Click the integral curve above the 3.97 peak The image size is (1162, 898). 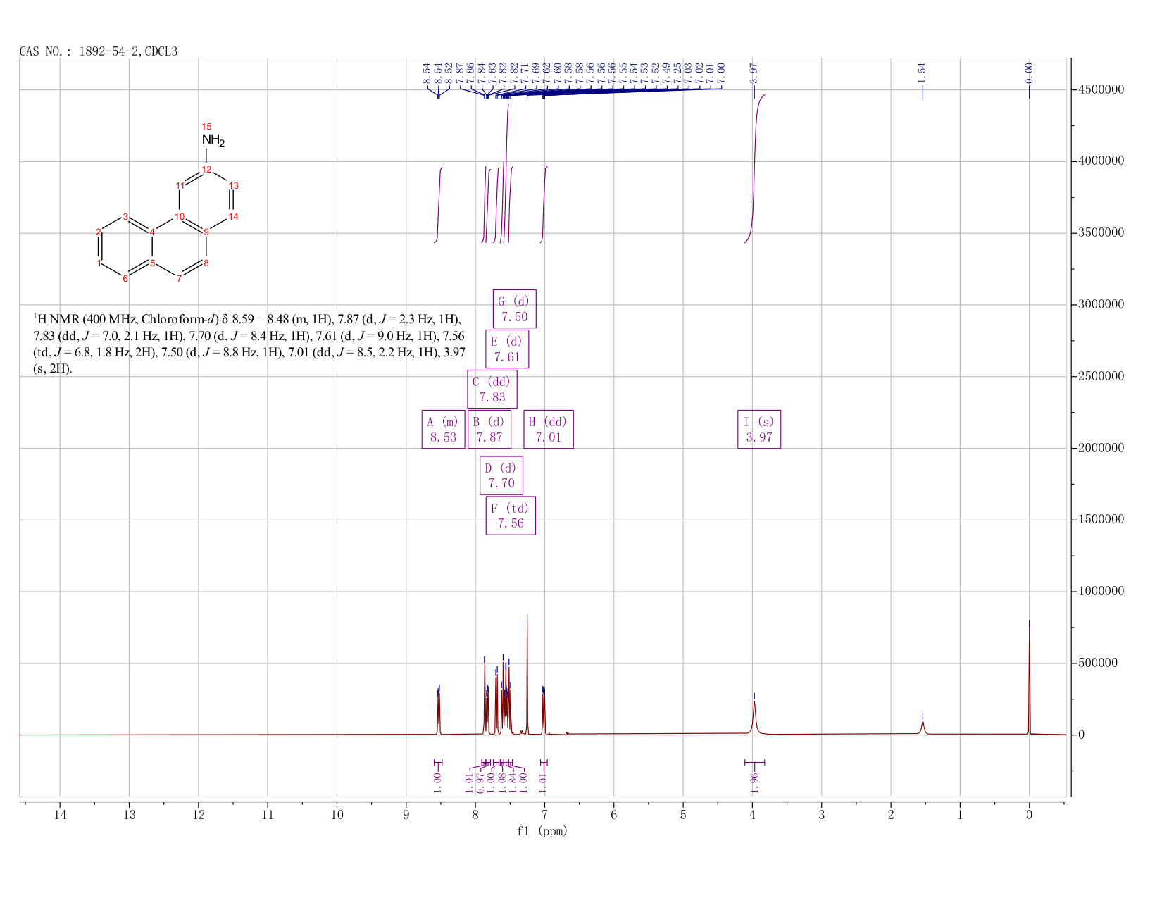pos(755,169)
